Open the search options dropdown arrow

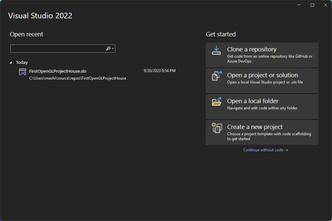113,49
